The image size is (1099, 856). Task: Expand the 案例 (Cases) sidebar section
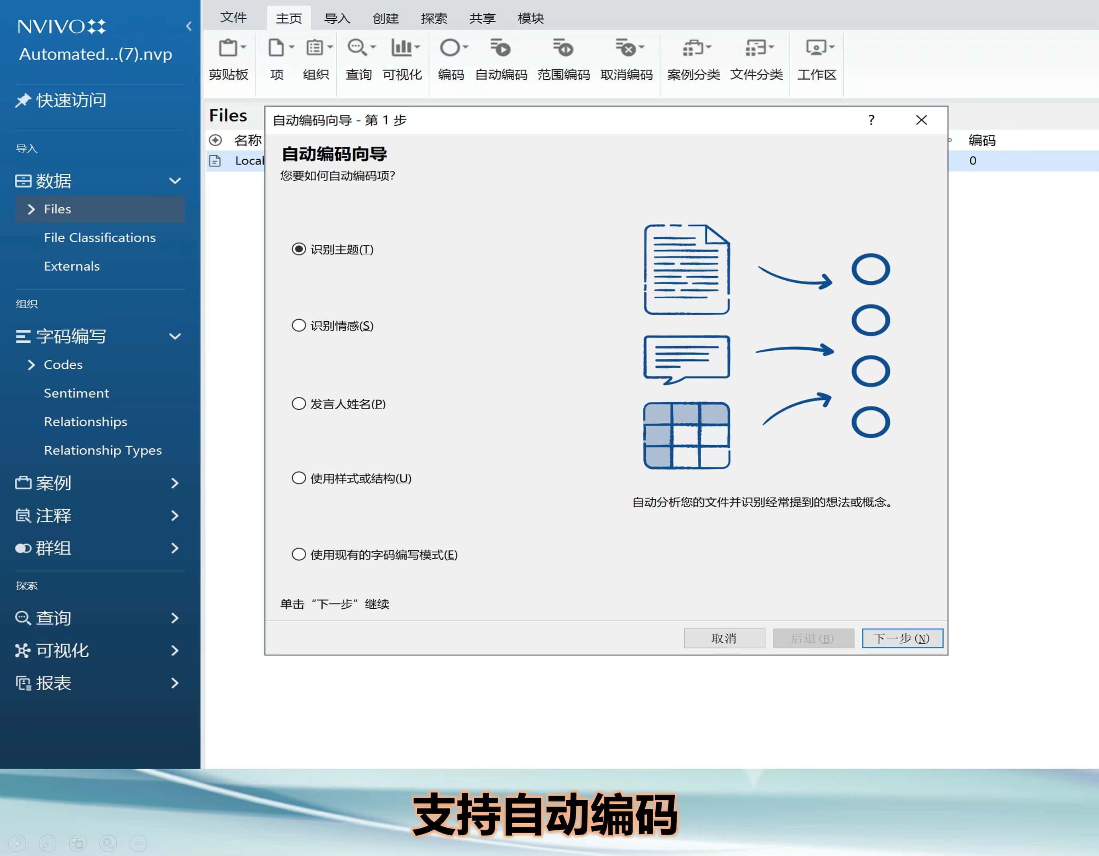point(174,483)
